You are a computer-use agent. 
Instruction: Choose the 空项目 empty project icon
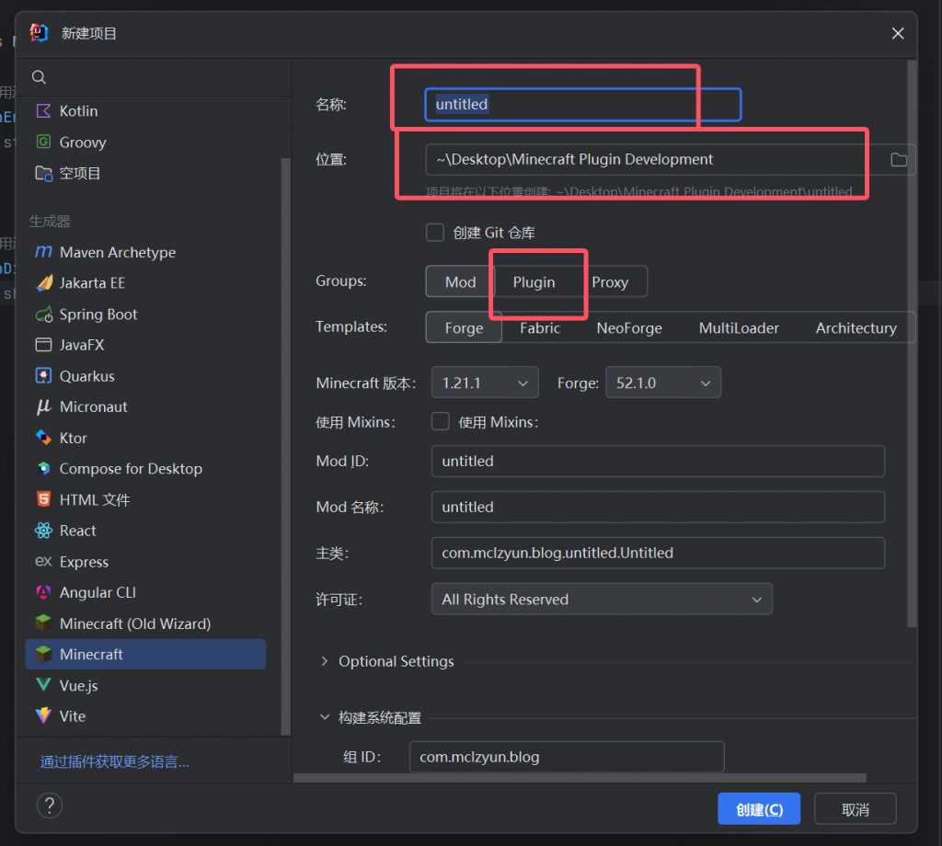(43, 173)
